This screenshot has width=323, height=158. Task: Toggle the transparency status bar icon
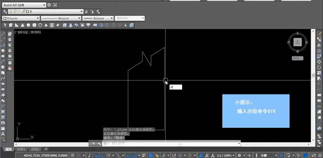151,155
